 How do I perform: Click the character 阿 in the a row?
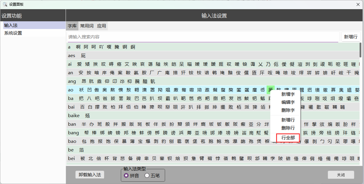pyautogui.click(x=86, y=47)
